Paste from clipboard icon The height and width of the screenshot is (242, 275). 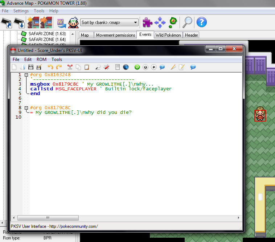click(87, 67)
